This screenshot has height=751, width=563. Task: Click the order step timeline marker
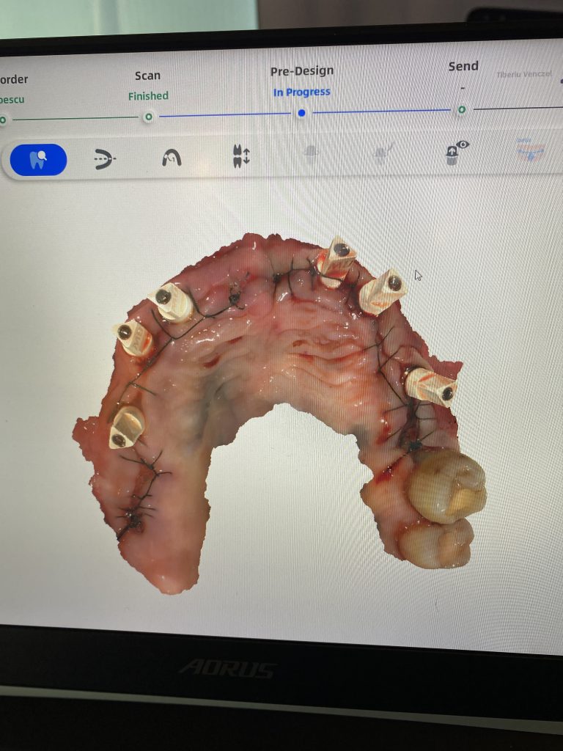(3, 120)
